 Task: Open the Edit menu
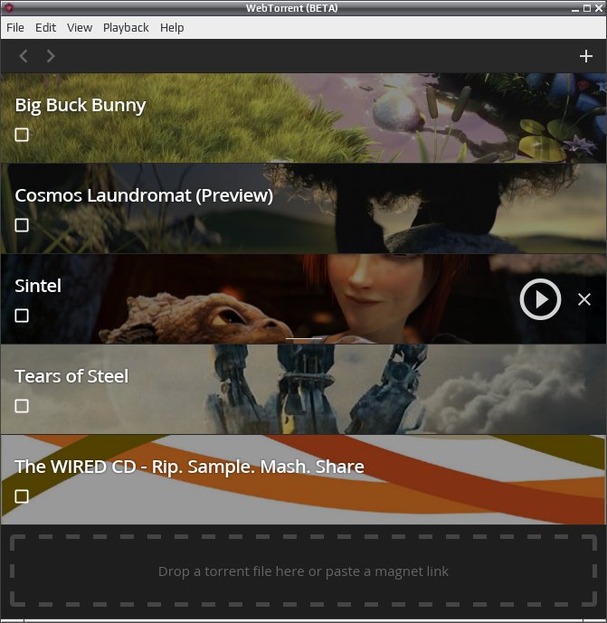pyautogui.click(x=46, y=28)
